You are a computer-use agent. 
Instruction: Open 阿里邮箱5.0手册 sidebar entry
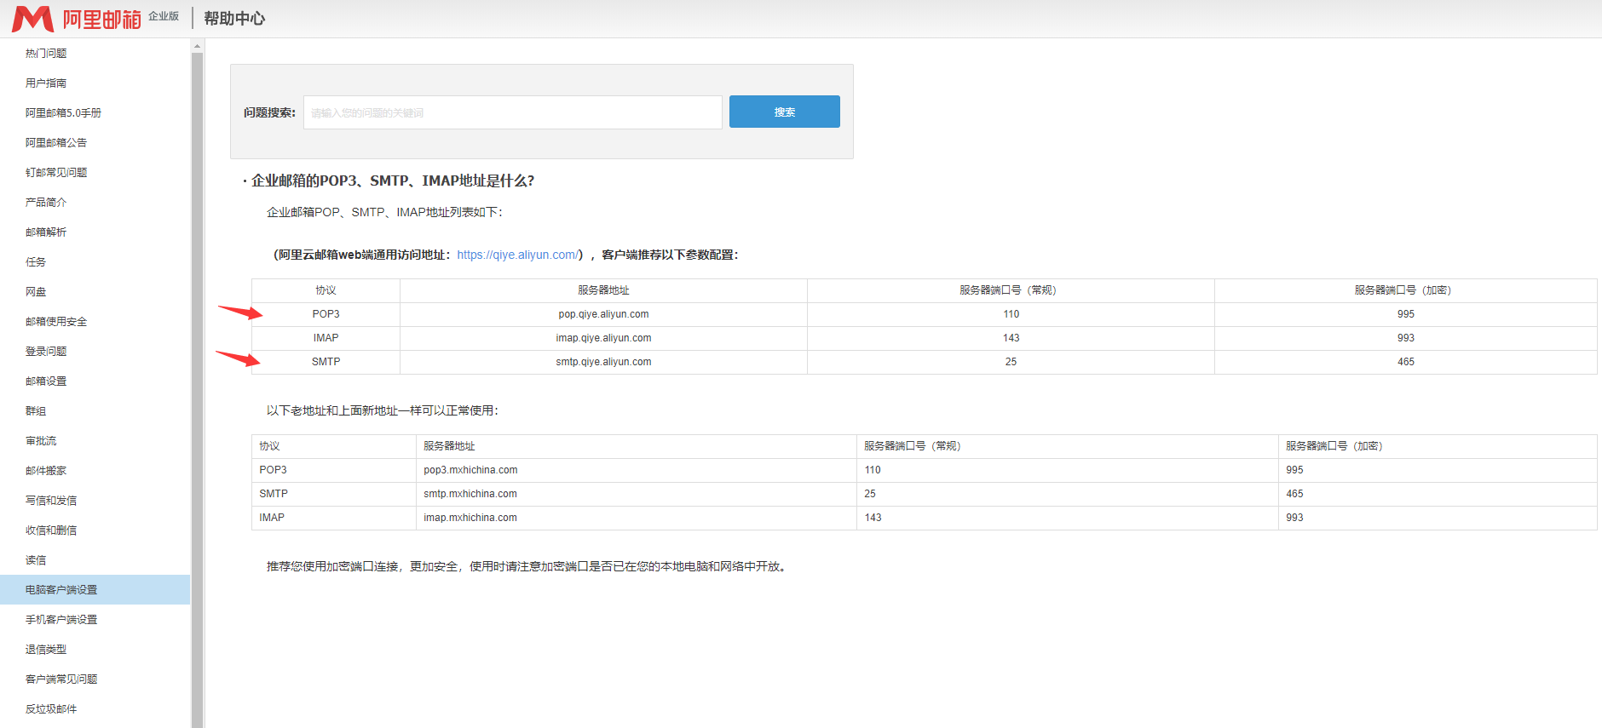pyautogui.click(x=63, y=112)
